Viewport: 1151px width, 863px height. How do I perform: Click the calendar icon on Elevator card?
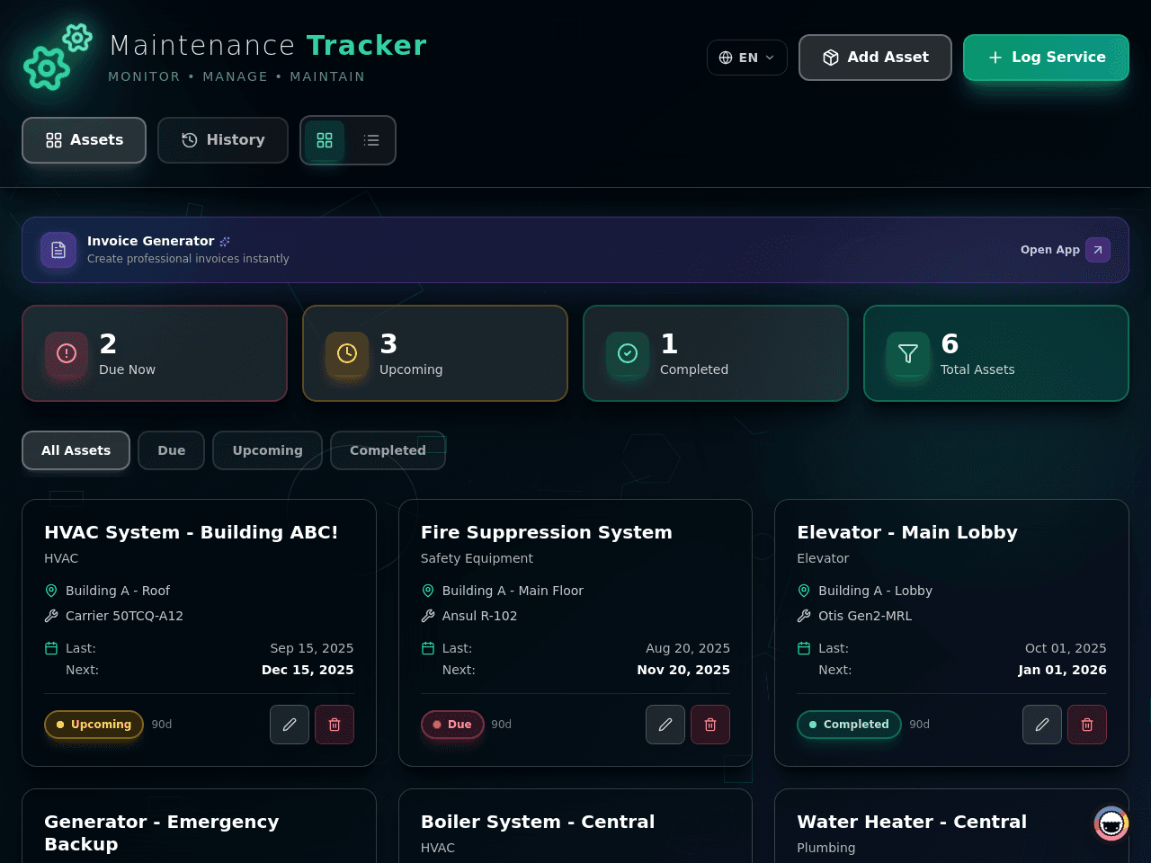[804, 648]
